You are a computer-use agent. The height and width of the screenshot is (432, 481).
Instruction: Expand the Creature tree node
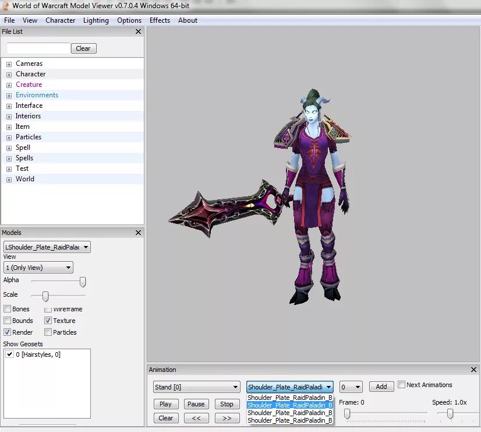click(x=9, y=85)
